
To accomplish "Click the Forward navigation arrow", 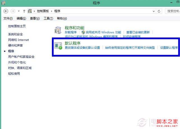I will click(x=13, y=11).
